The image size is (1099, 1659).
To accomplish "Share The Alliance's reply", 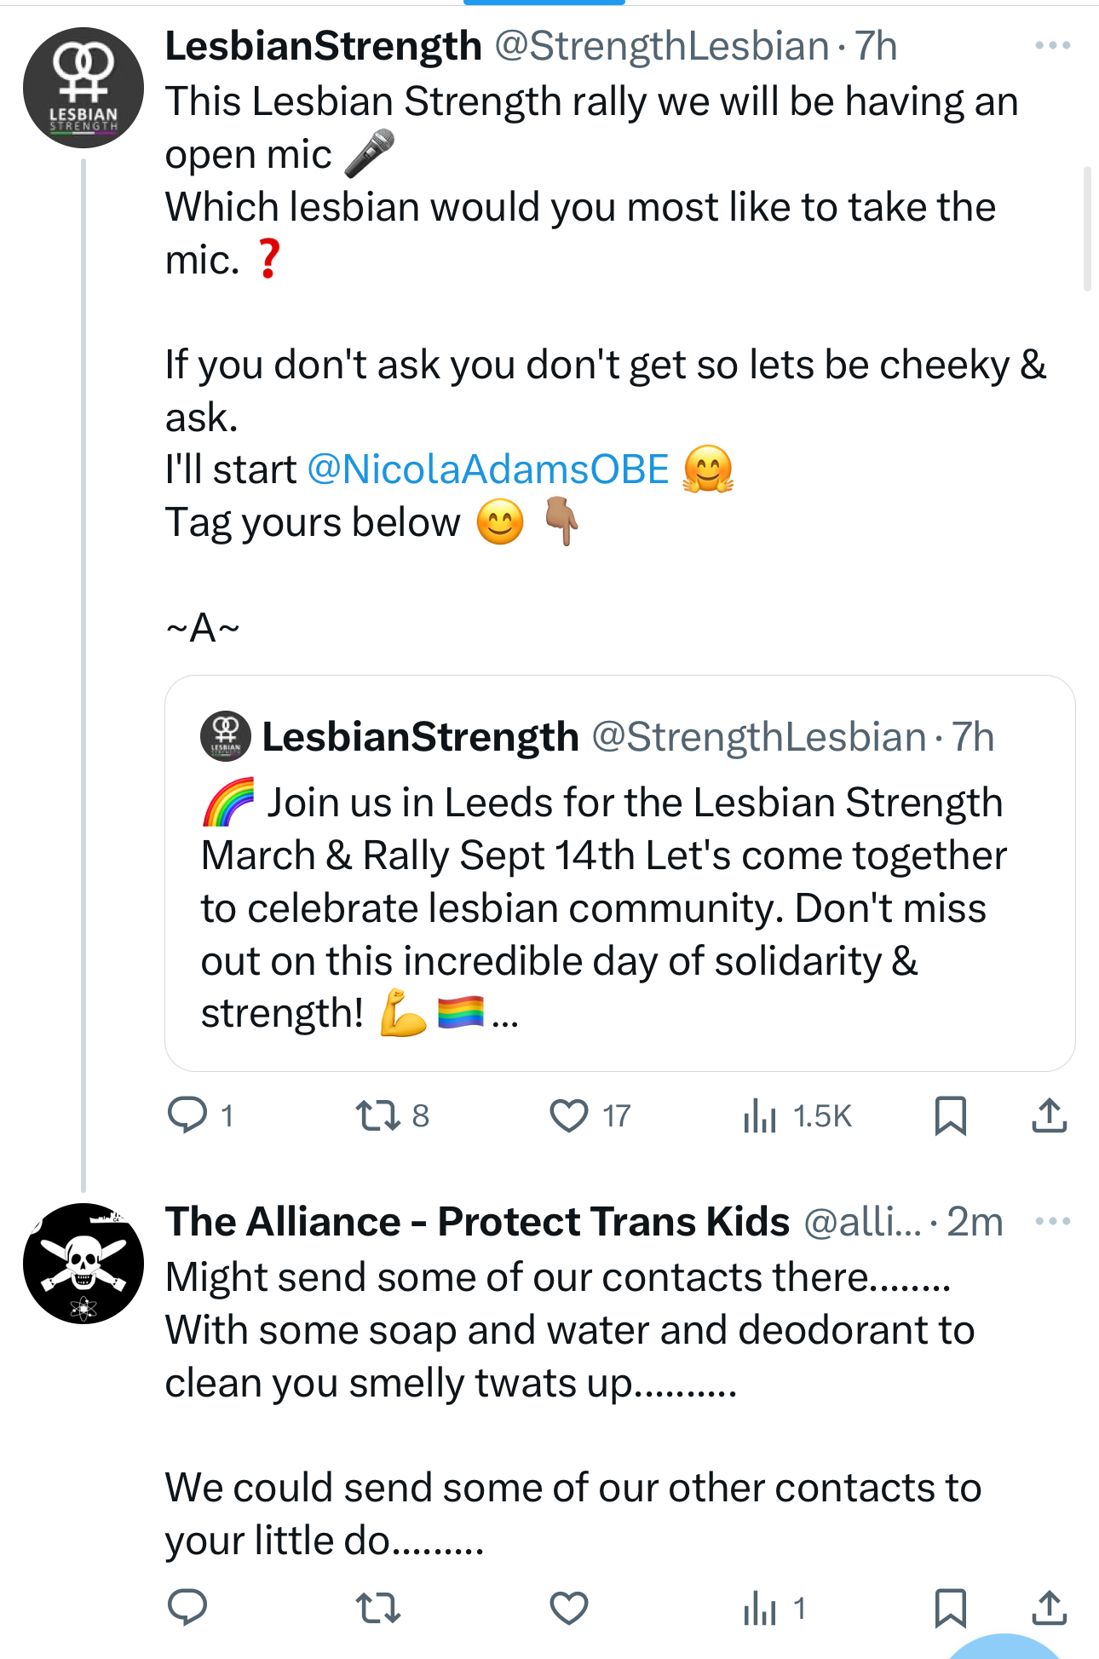I will (1049, 1608).
